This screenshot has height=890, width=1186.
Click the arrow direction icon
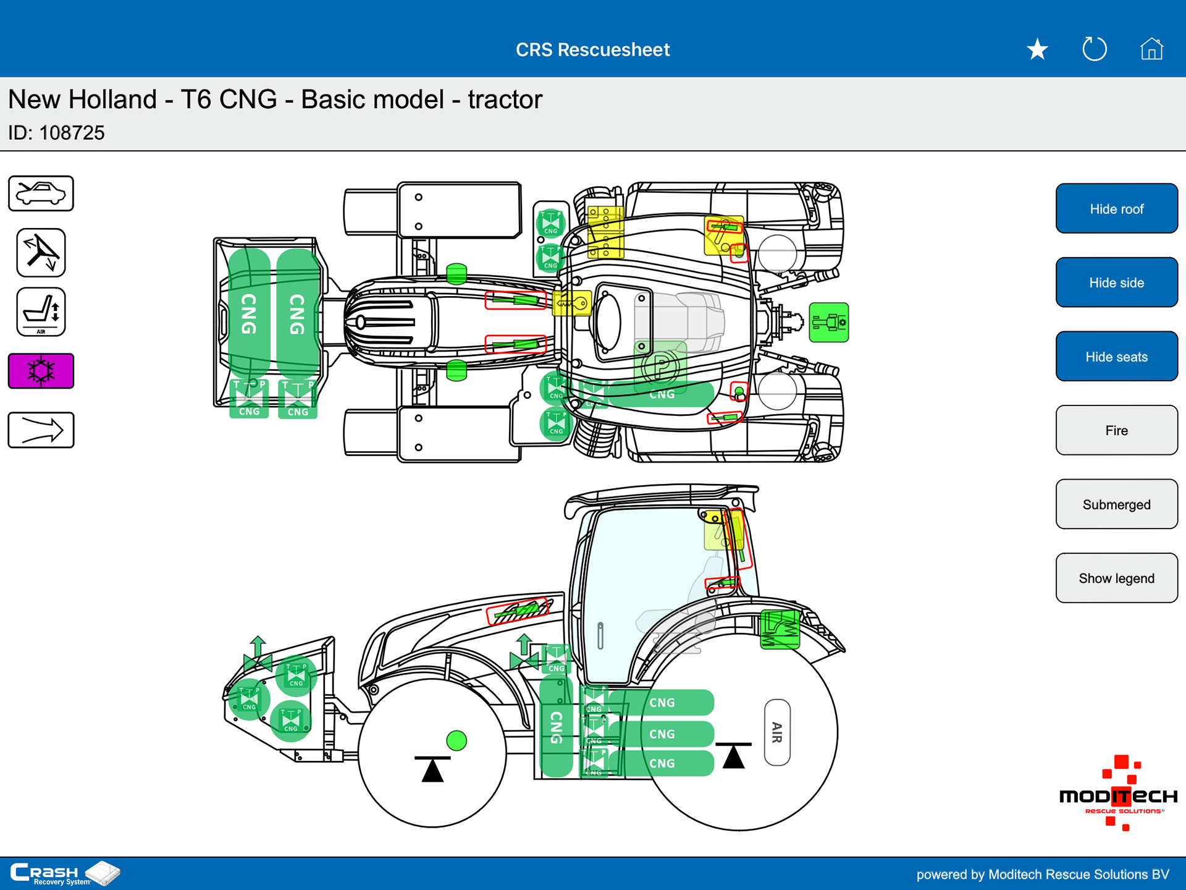[x=41, y=430]
